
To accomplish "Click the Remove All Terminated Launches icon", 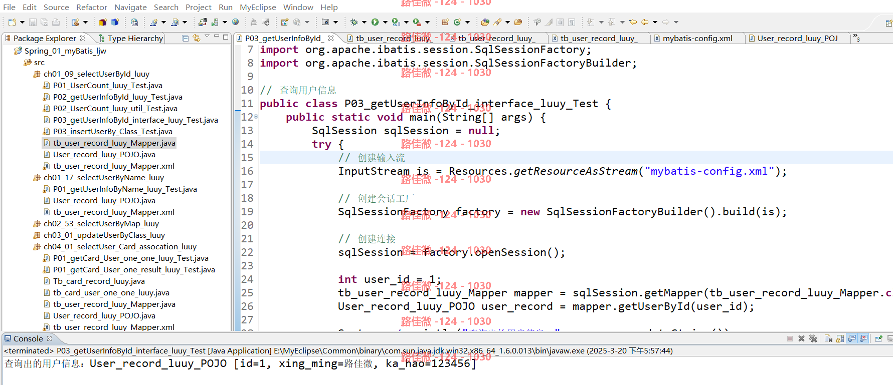I will pos(813,338).
